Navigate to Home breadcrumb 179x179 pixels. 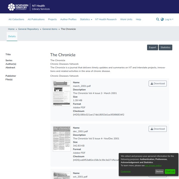tap(11, 29)
